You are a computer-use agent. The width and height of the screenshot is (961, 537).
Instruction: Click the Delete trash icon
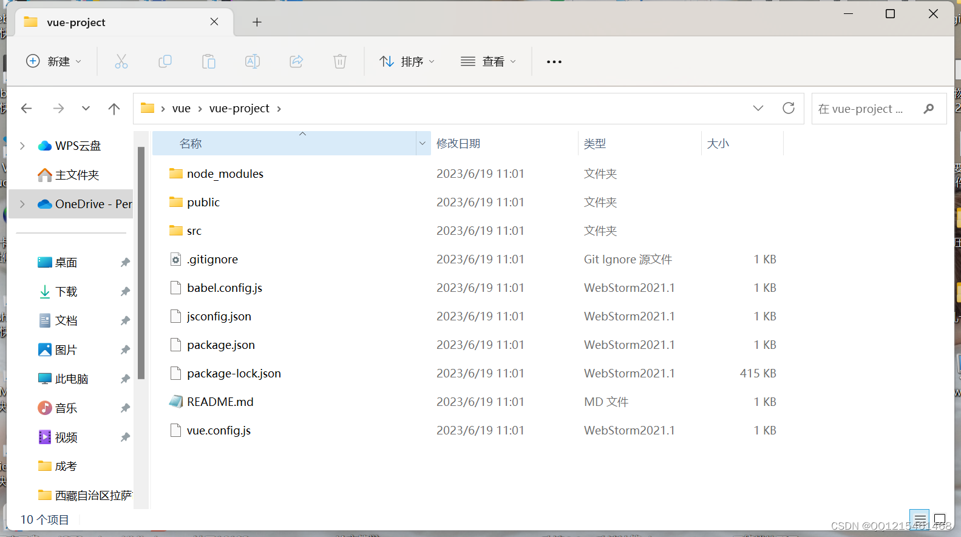click(340, 61)
